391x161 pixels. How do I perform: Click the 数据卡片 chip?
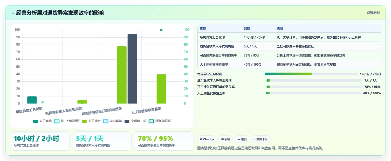point(261,139)
